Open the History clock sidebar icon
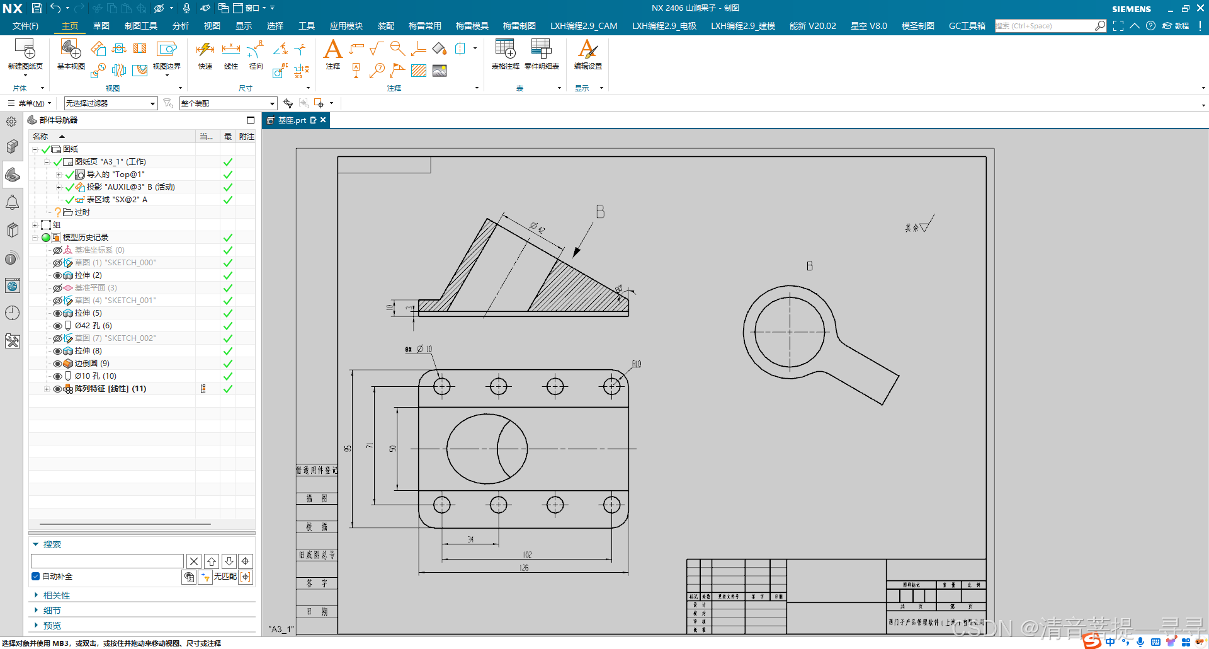The width and height of the screenshot is (1209, 649). (x=12, y=313)
